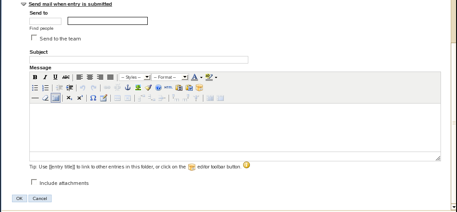Image resolution: width=457 pixels, height=212 pixels.
Task: Insert an anchor in the message
Action: click(128, 88)
